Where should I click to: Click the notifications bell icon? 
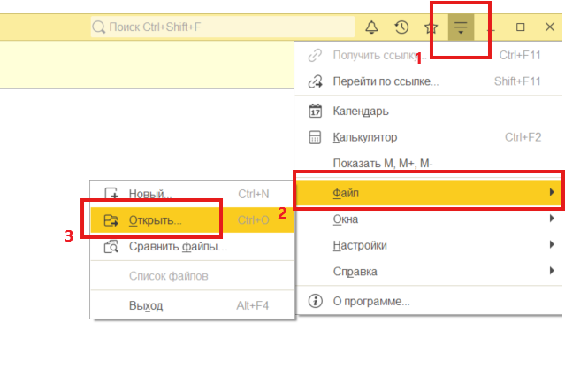371,27
